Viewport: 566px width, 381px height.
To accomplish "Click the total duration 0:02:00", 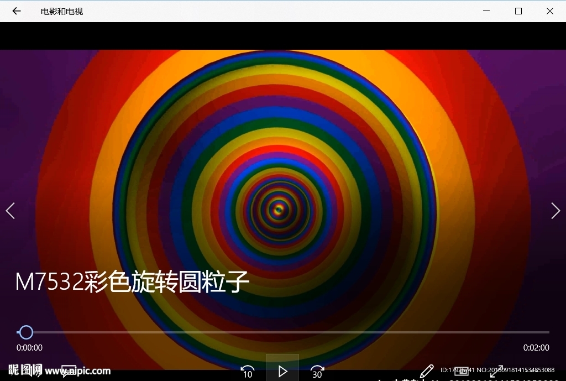I will (536, 348).
